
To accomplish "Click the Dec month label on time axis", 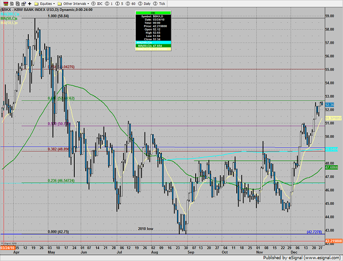I will click(294, 252).
